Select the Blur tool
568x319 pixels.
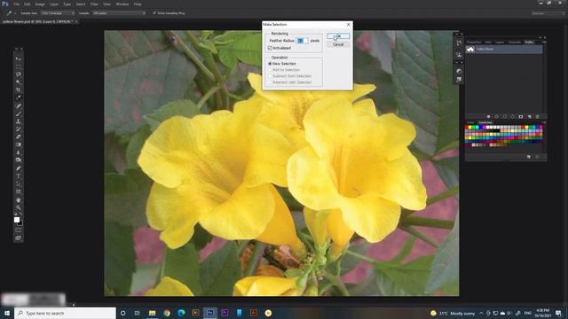pyautogui.click(x=18, y=152)
